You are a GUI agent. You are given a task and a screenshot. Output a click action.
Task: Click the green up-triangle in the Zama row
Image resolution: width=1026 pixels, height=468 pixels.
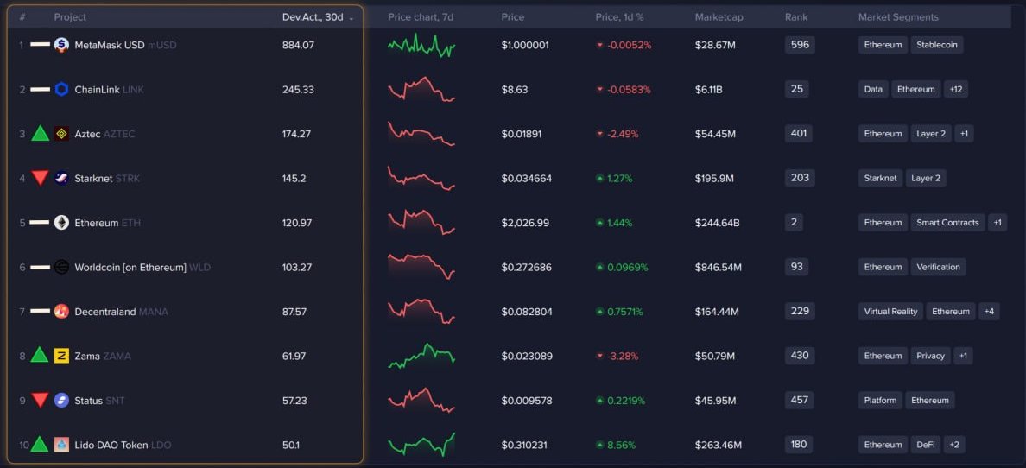(41, 356)
